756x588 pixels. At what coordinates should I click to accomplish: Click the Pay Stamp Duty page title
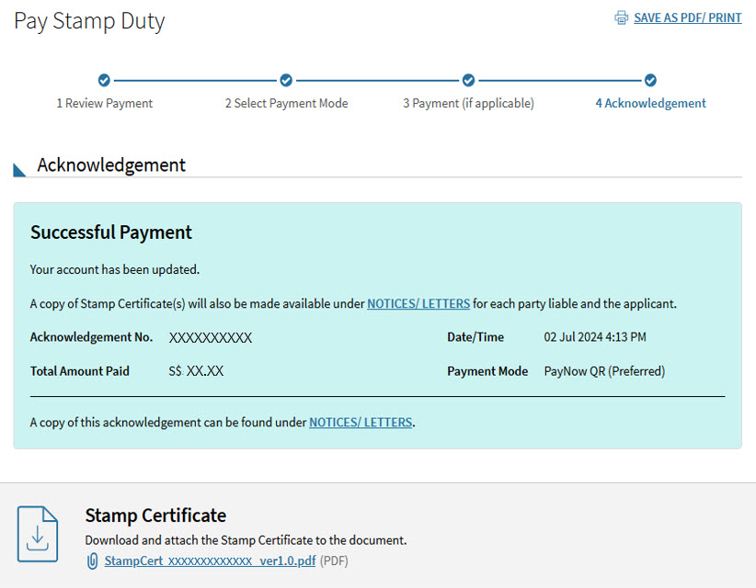[x=88, y=20]
